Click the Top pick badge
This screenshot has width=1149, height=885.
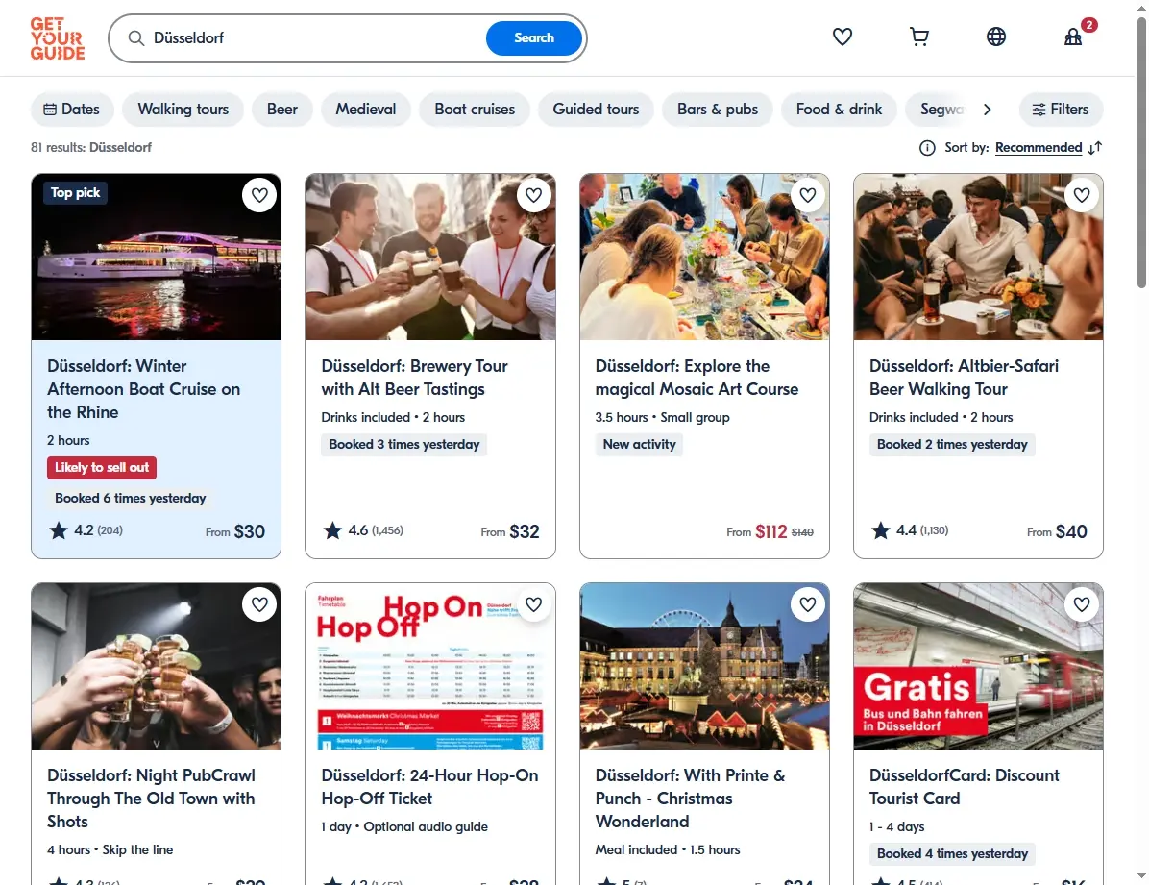point(76,193)
